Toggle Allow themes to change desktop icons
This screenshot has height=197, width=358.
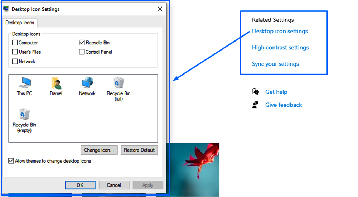(11, 161)
